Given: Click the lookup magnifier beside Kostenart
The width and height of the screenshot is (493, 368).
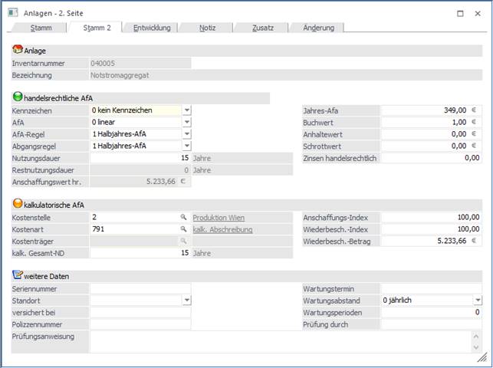Looking at the screenshot, I should tap(183, 229).
